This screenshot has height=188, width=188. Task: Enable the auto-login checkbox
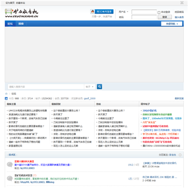pos(159,13)
